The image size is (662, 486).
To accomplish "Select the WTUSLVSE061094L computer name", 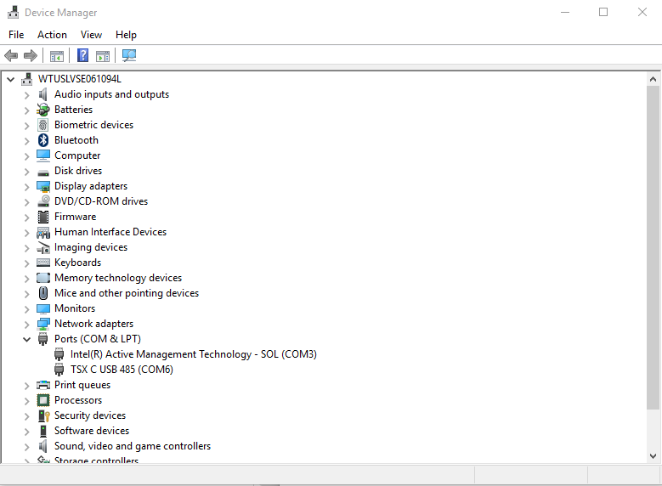I will pyautogui.click(x=79, y=79).
